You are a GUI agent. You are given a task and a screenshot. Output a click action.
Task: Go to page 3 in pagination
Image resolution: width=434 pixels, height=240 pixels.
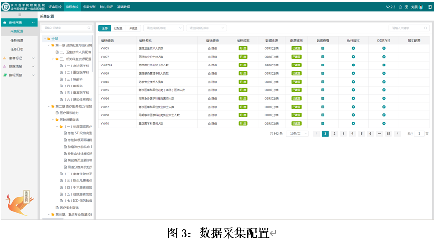pyautogui.click(x=343, y=133)
